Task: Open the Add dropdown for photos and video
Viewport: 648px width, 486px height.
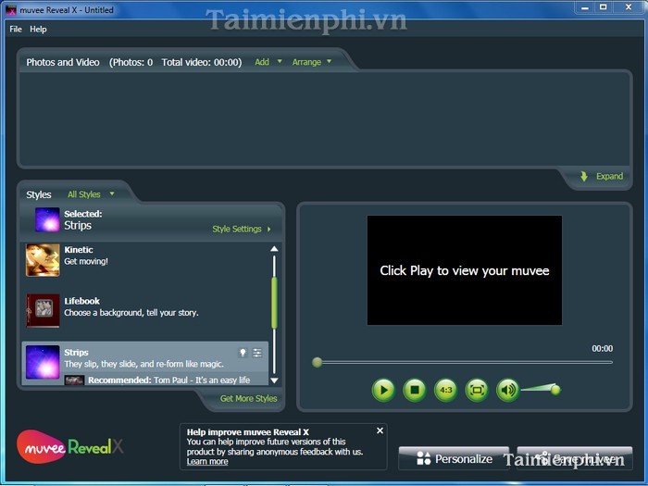Action: [x=268, y=62]
